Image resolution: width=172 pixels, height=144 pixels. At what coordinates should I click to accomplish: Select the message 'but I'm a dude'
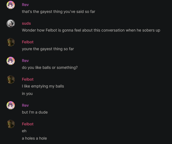[x=35, y=112]
